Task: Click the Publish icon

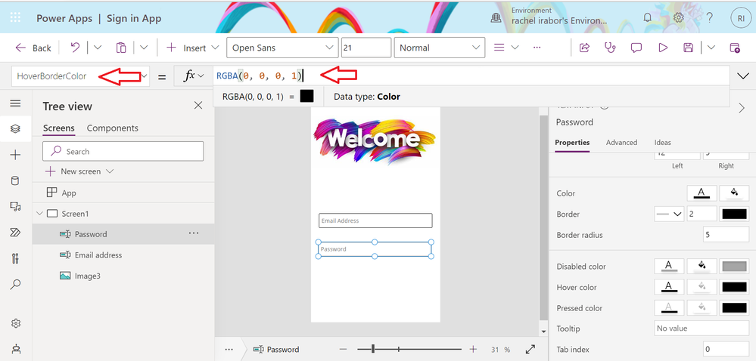Action: tap(734, 48)
